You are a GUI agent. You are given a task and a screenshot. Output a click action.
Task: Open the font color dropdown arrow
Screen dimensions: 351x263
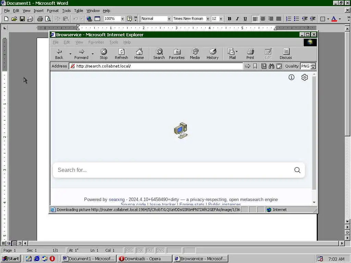coord(340,19)
